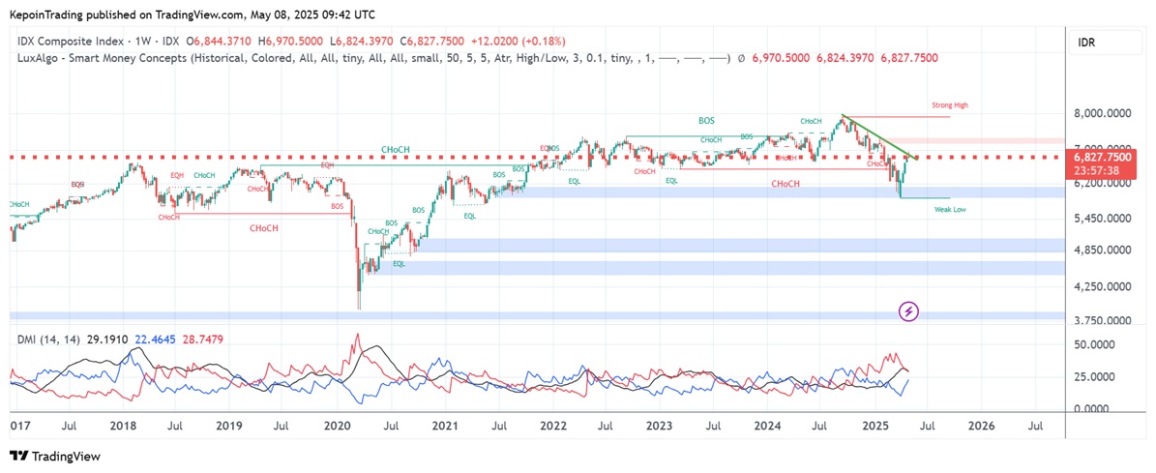The height and width of the screenshot is (473, 1156).
Task: Open the IDR currency selector
Action: 1085,43
